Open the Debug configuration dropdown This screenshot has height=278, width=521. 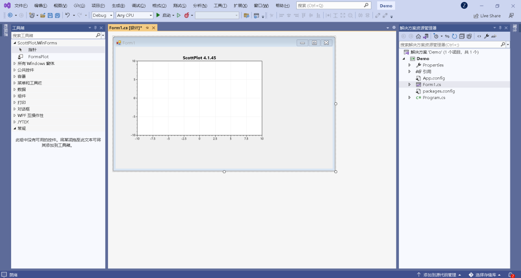[102, 15]
